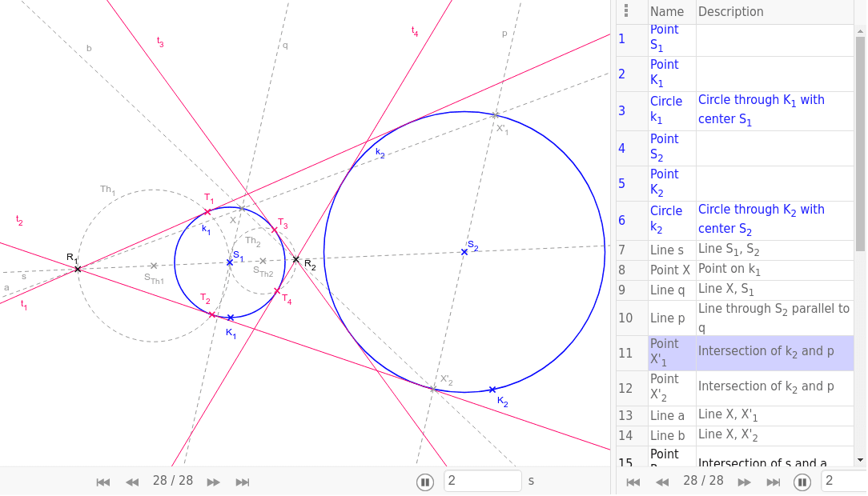Open the protocol three-dot options menu
Screen dimensions: 868x496
click(626, 10)
